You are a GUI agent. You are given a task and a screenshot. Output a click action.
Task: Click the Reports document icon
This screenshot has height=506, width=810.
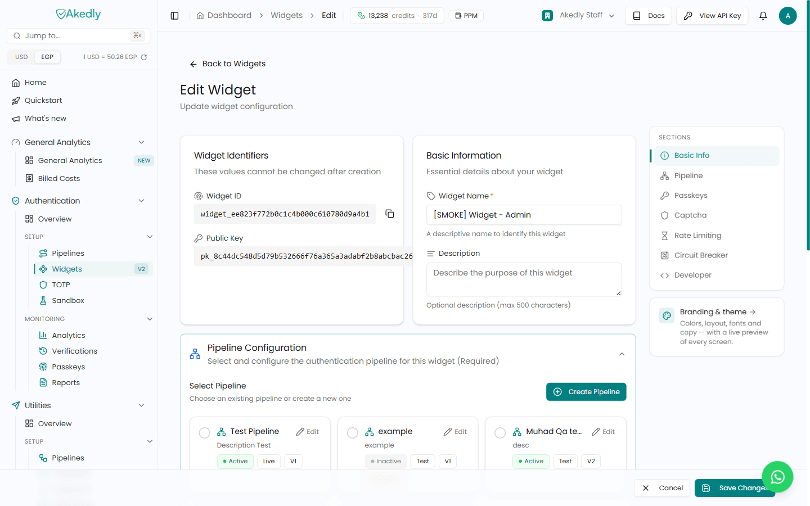click(43, 383)
